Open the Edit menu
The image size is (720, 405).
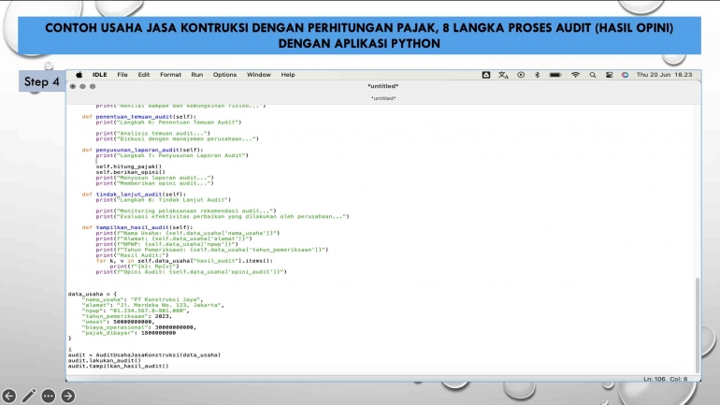pos(144,74)
